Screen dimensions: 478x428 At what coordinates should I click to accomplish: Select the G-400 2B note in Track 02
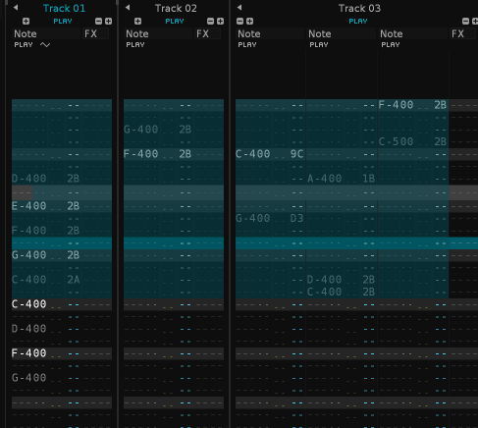point(157,130)
